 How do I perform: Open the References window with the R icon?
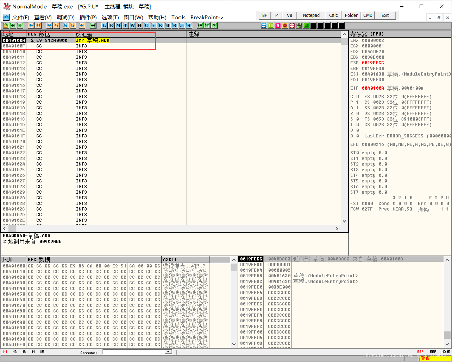(x=175, y=25)
